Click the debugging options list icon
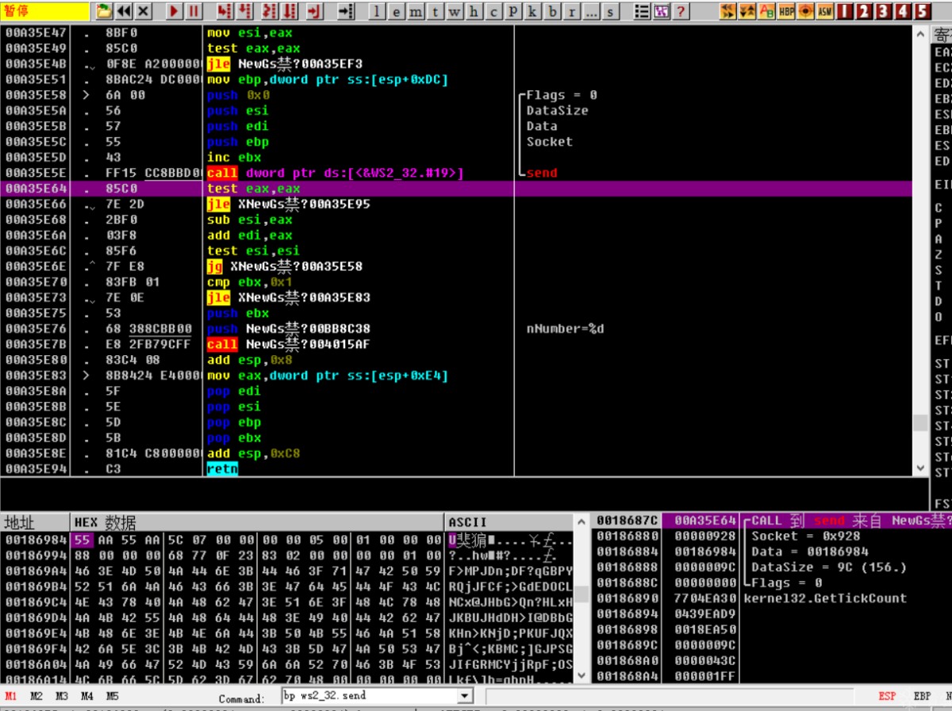Image resolution: width=952 pixels, height=711 pixels. tap(642, 11)
